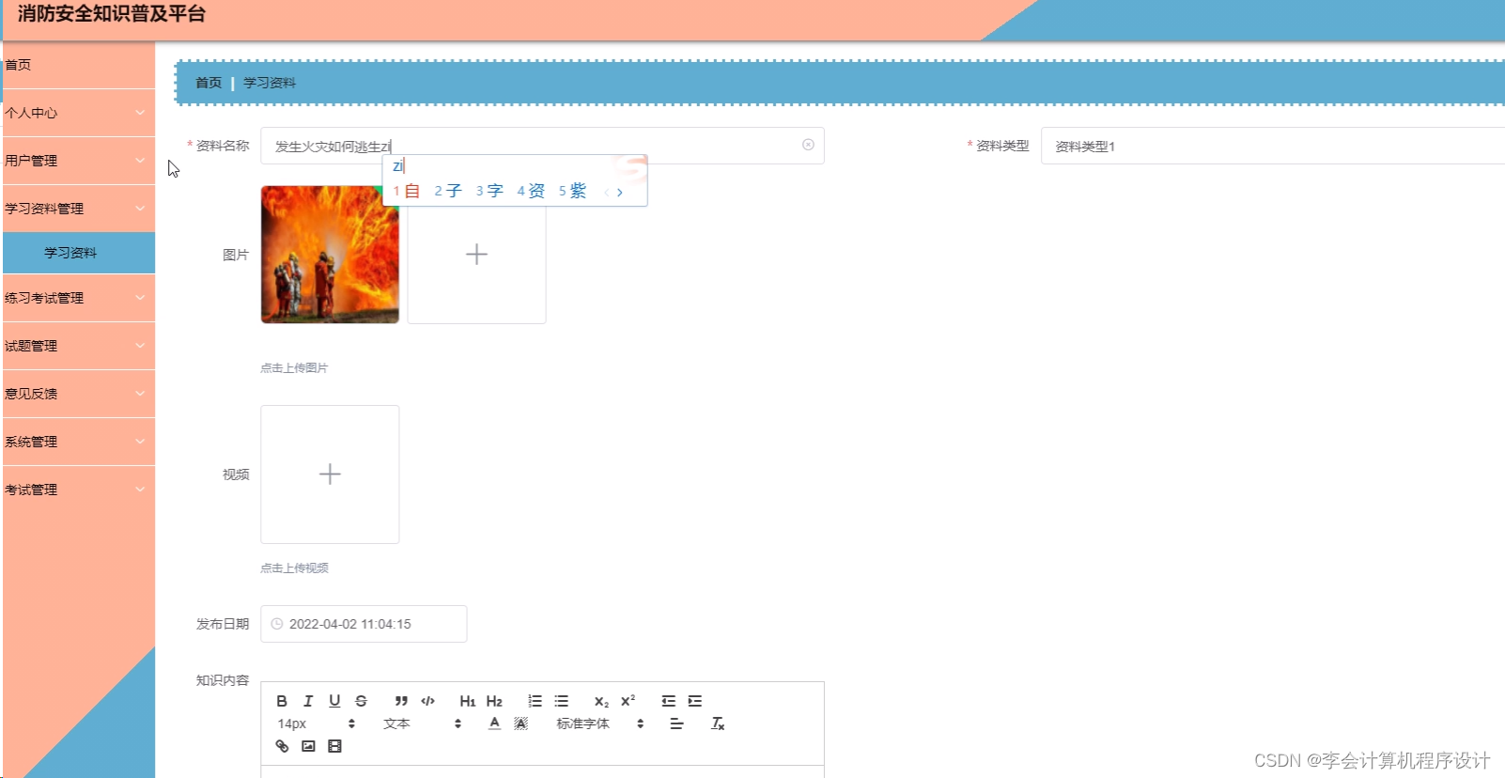
Task: Open the 标准字体 font dropdown
Action: 599,724
